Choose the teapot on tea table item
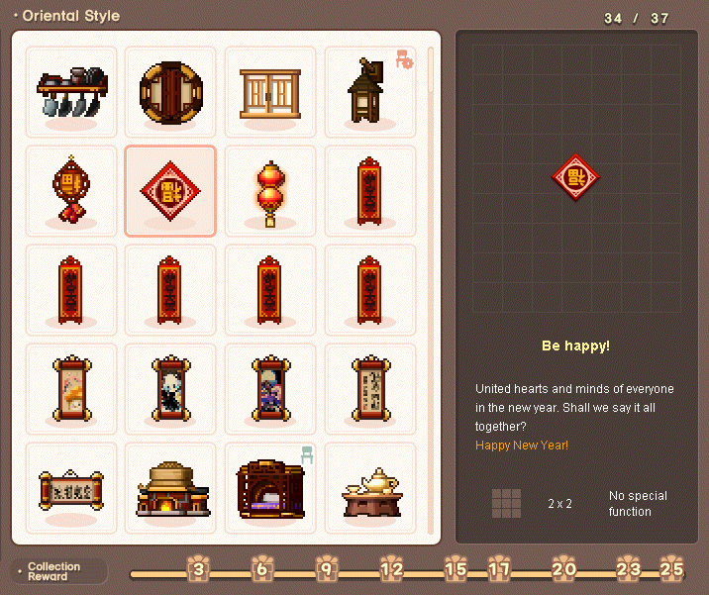This screenshot has height=595, width=709. (x=370, y=487)
